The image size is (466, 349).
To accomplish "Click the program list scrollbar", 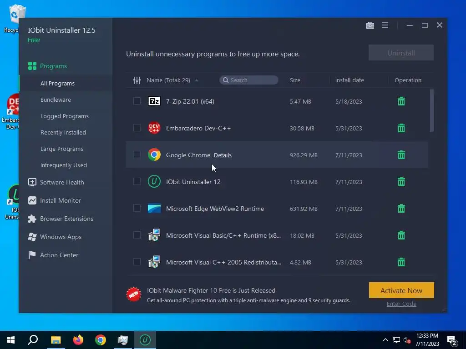I will [x=431, y=110].
